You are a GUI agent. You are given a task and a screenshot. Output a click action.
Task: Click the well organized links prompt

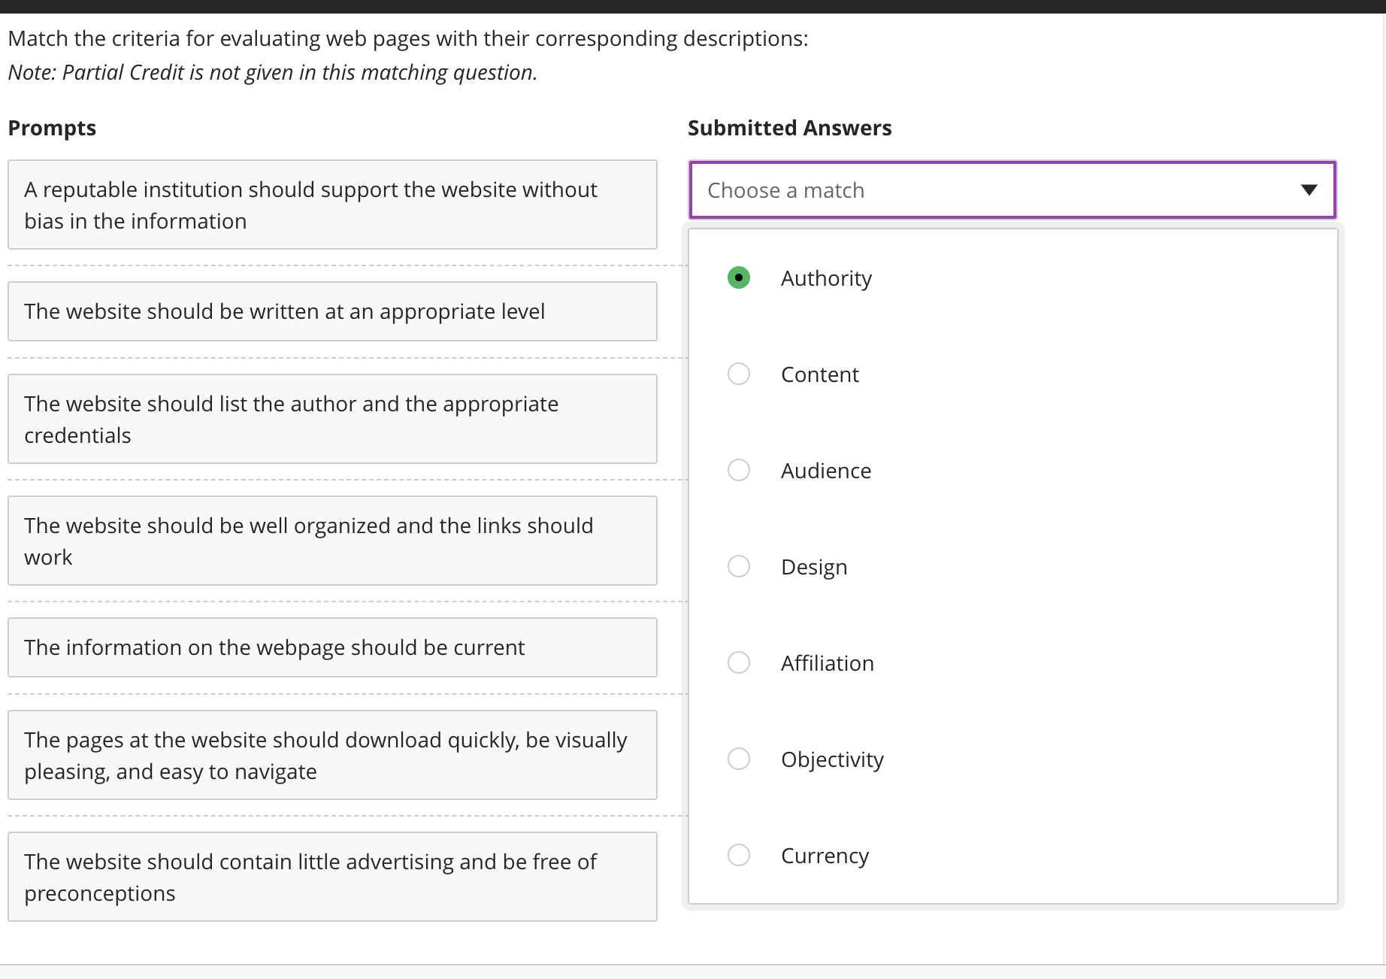tap(331, 541)
